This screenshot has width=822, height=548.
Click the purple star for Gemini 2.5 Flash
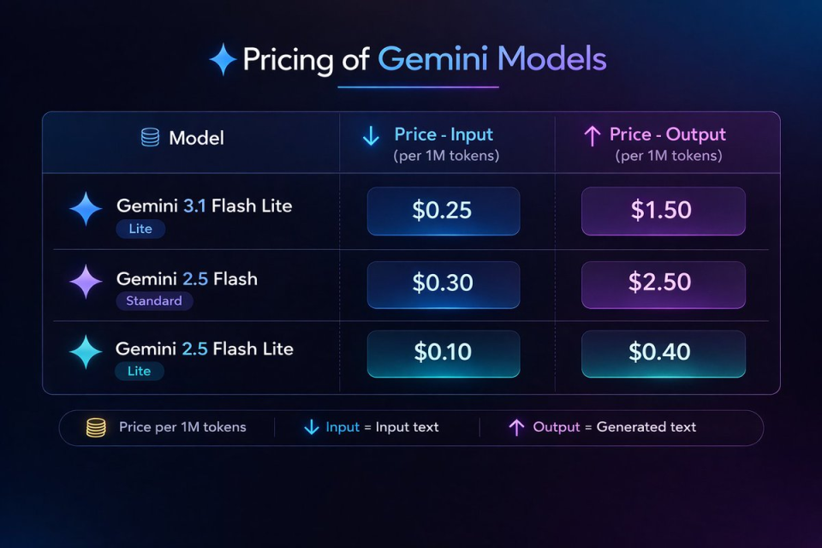point(86,282)
